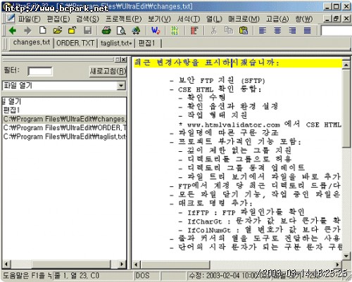
Task: Create a new blank file
Action: pos(42,30)
